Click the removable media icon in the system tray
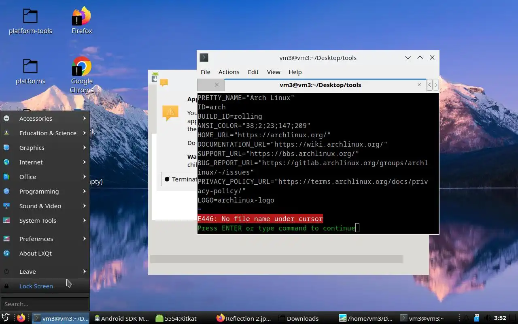This screenshot has width=518, height=324. 477,318
